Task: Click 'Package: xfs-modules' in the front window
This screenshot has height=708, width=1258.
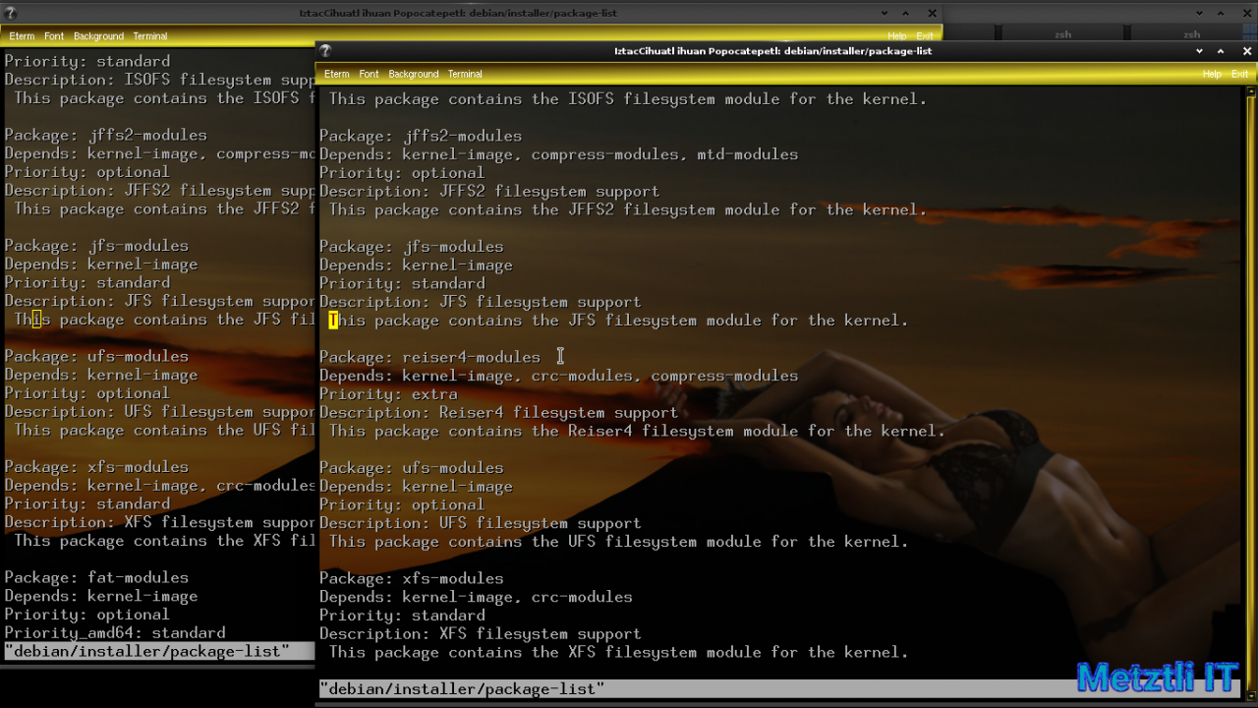Action: (x=411, y=578)
